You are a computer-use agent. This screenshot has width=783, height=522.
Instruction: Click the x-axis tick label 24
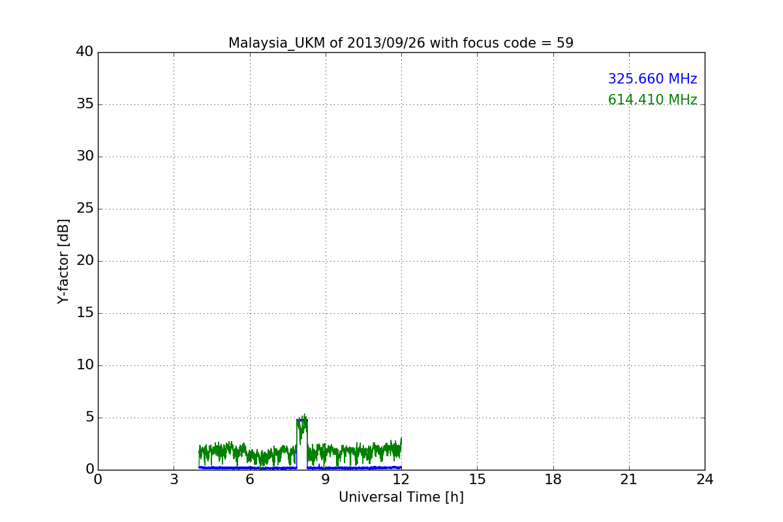[705, 480]
